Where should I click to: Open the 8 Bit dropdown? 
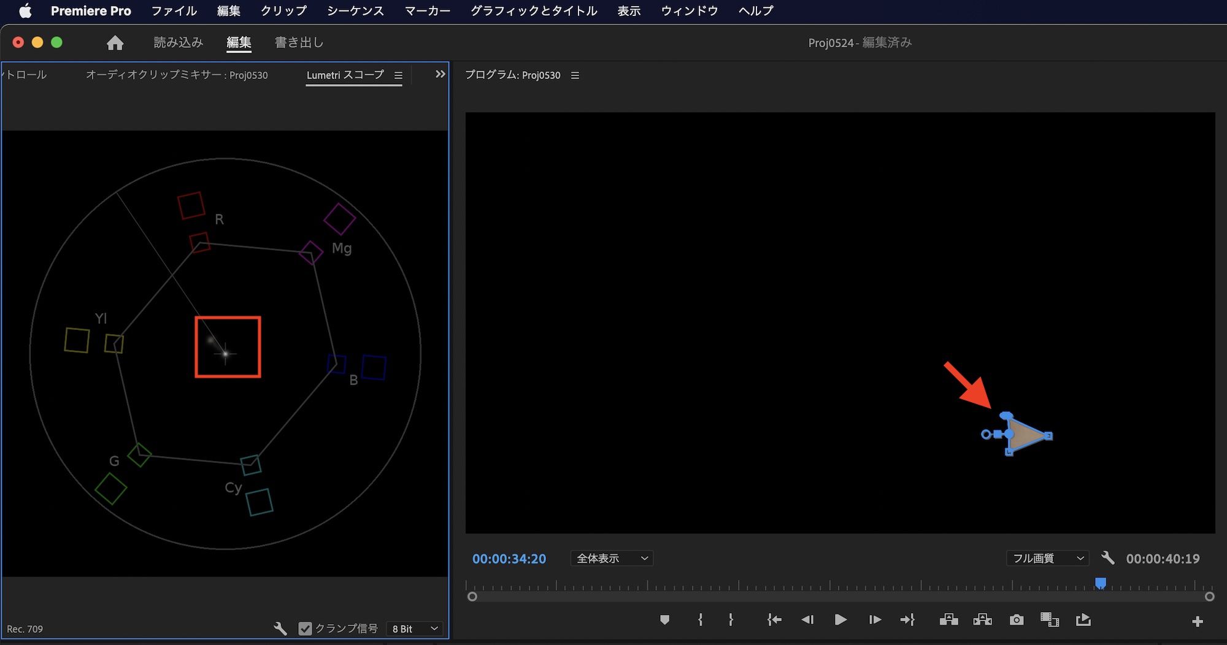point(415,628)
